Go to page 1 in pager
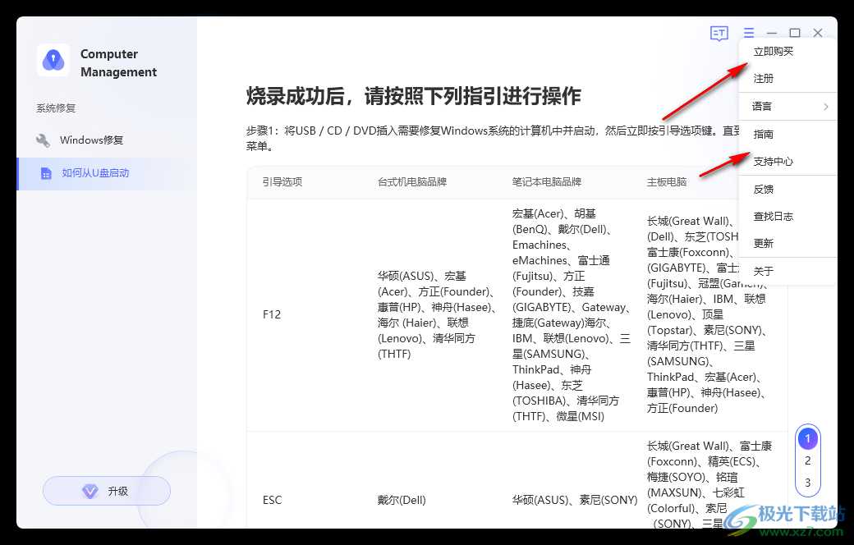The height and width of the screenshot is (545, 854). point(808,438)
